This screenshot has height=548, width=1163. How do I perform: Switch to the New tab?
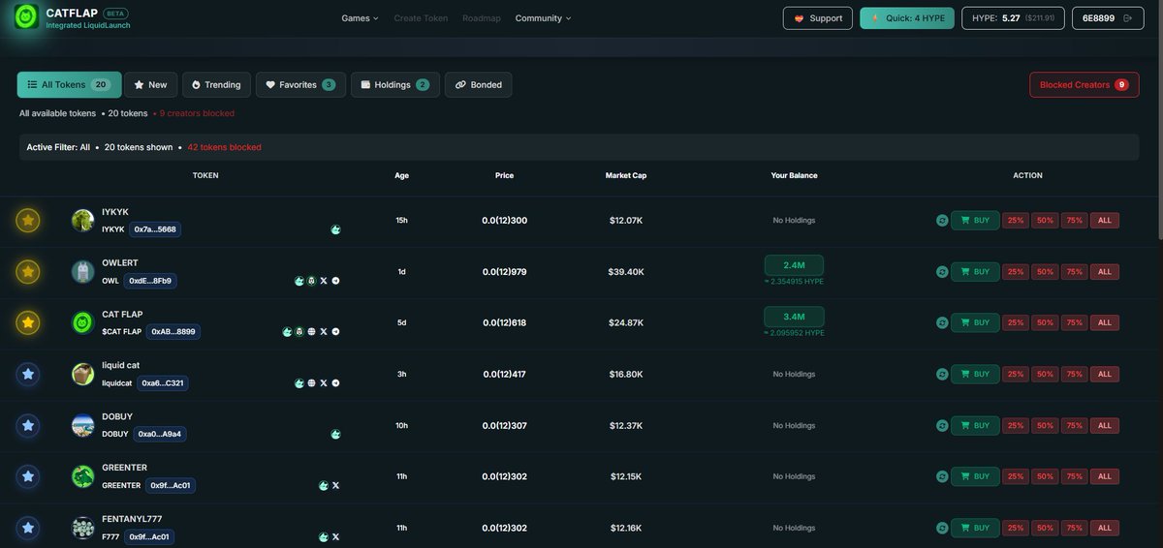click(150, 85)
